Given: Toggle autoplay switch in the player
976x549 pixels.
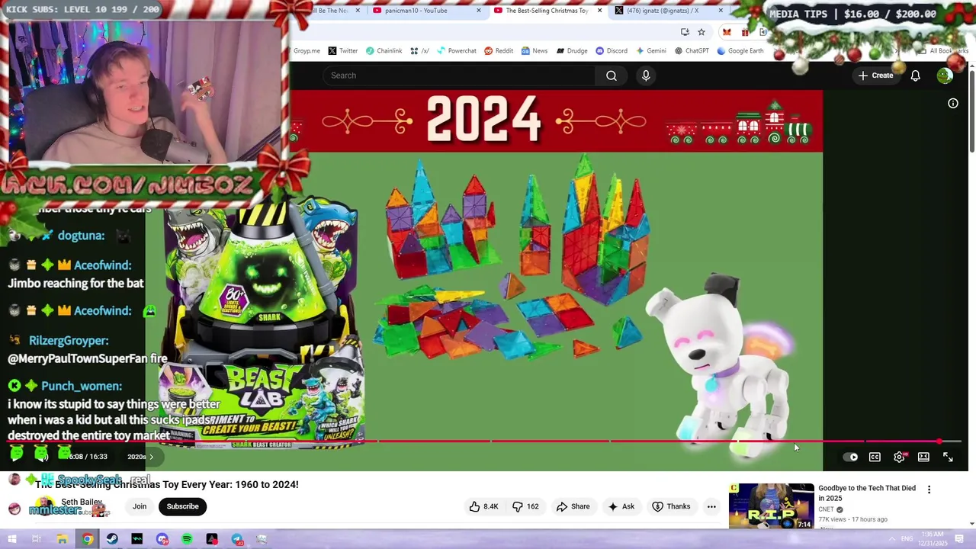Looking at the screenshot, I should click(x=851, y=457).
